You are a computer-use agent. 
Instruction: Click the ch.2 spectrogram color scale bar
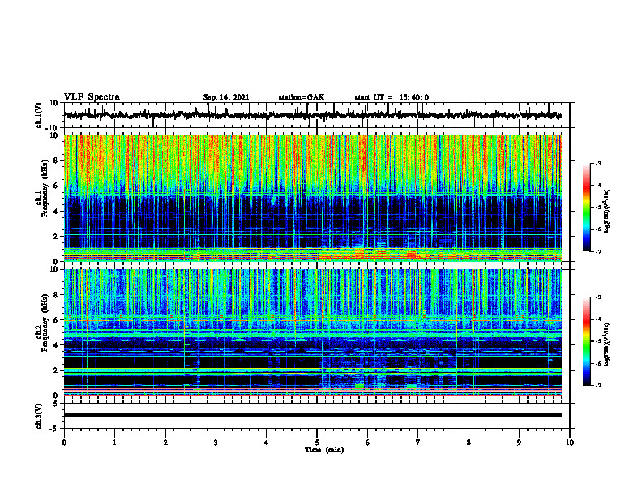(x=586, y=341)
